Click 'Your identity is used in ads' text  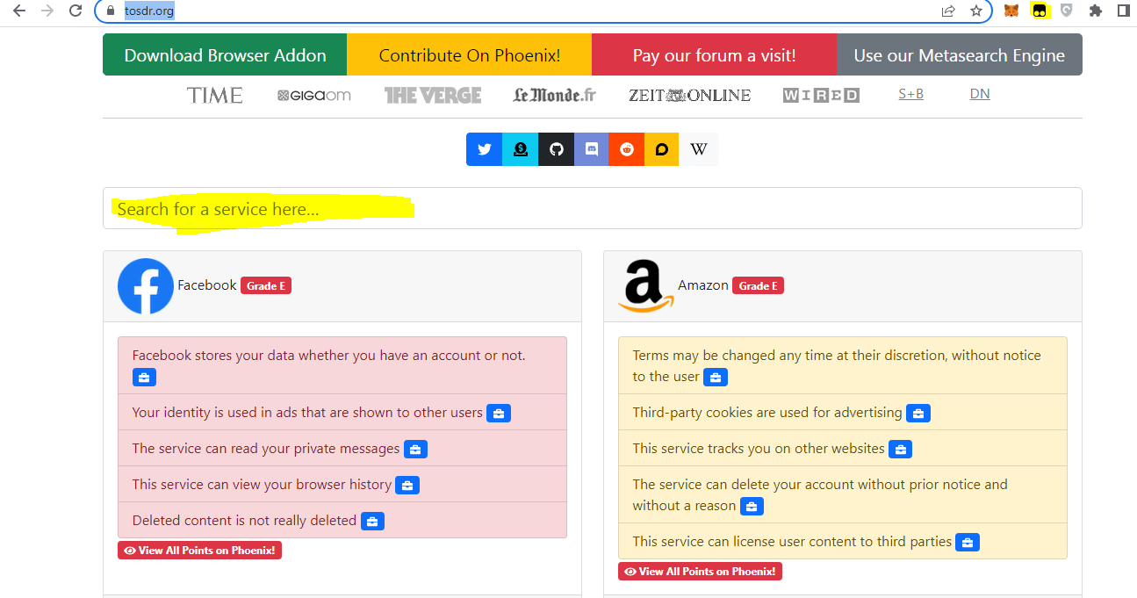coord(307,413)
